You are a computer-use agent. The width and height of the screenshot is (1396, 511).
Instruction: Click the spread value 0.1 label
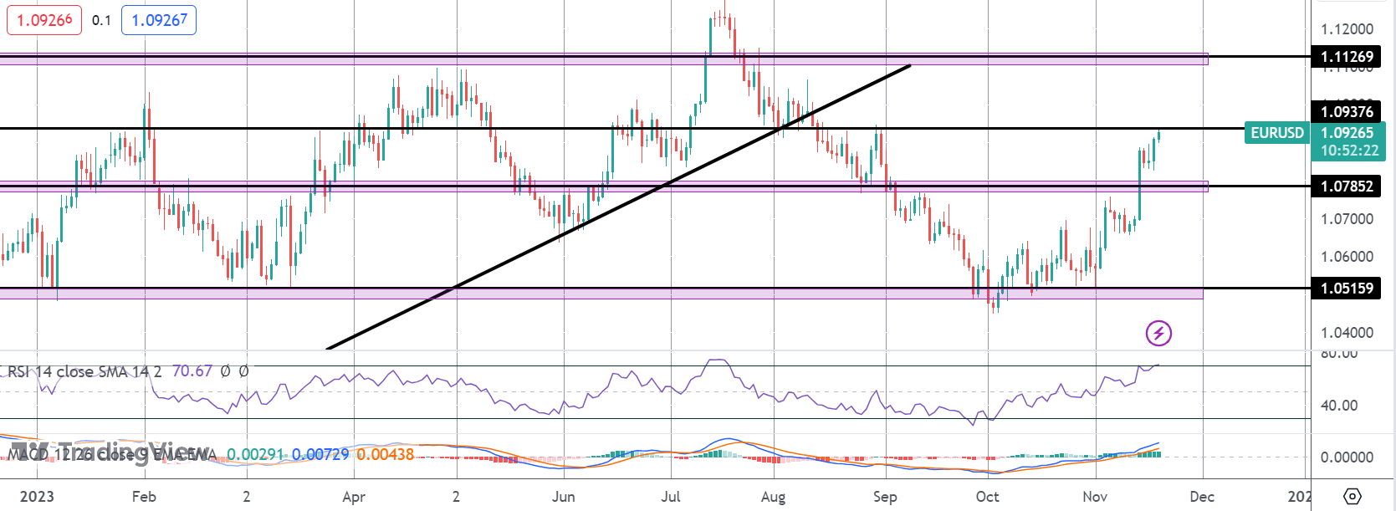tap(101, 20)
